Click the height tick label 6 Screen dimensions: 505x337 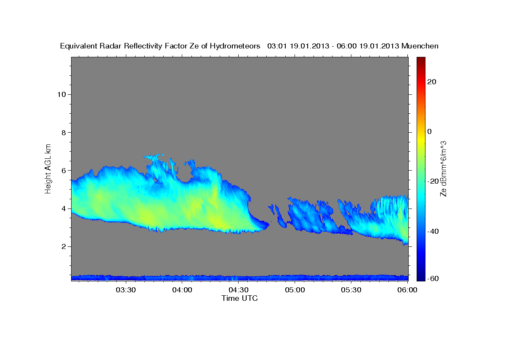point(64,171)
